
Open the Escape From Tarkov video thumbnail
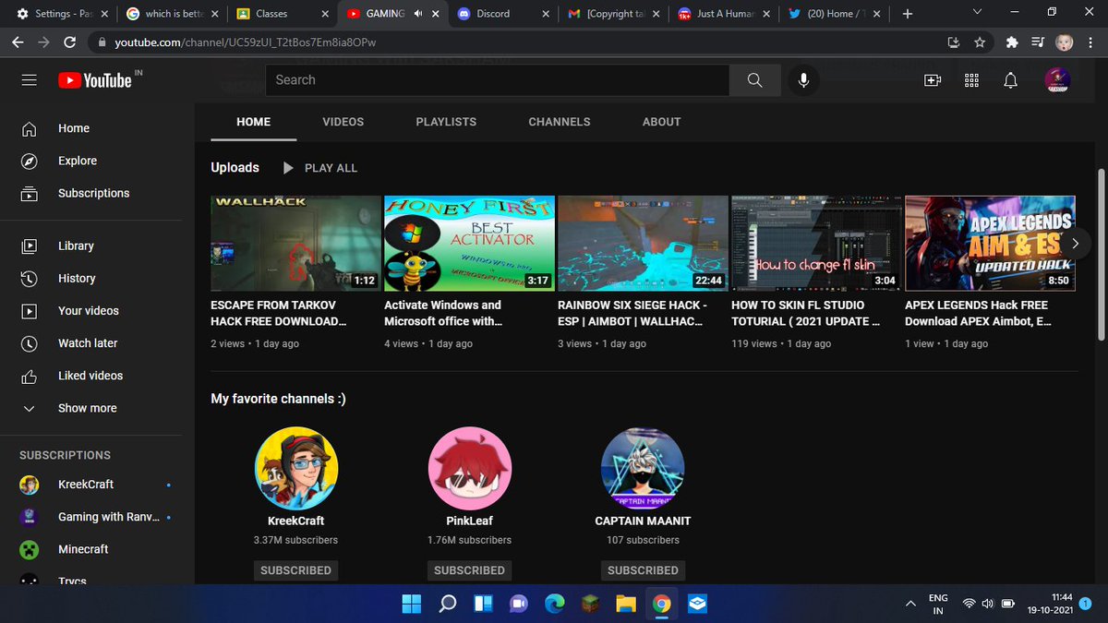[x=295, y=244]
